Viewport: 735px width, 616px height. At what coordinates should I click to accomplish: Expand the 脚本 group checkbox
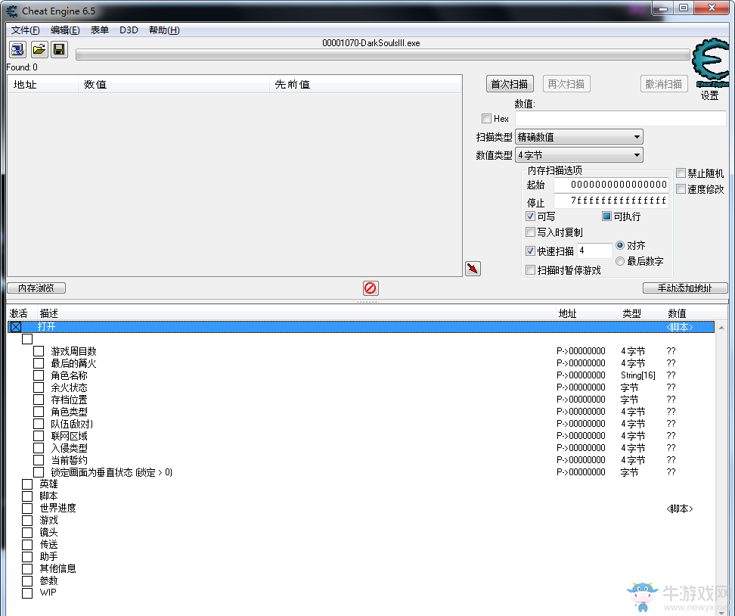(x=27, y=496)
